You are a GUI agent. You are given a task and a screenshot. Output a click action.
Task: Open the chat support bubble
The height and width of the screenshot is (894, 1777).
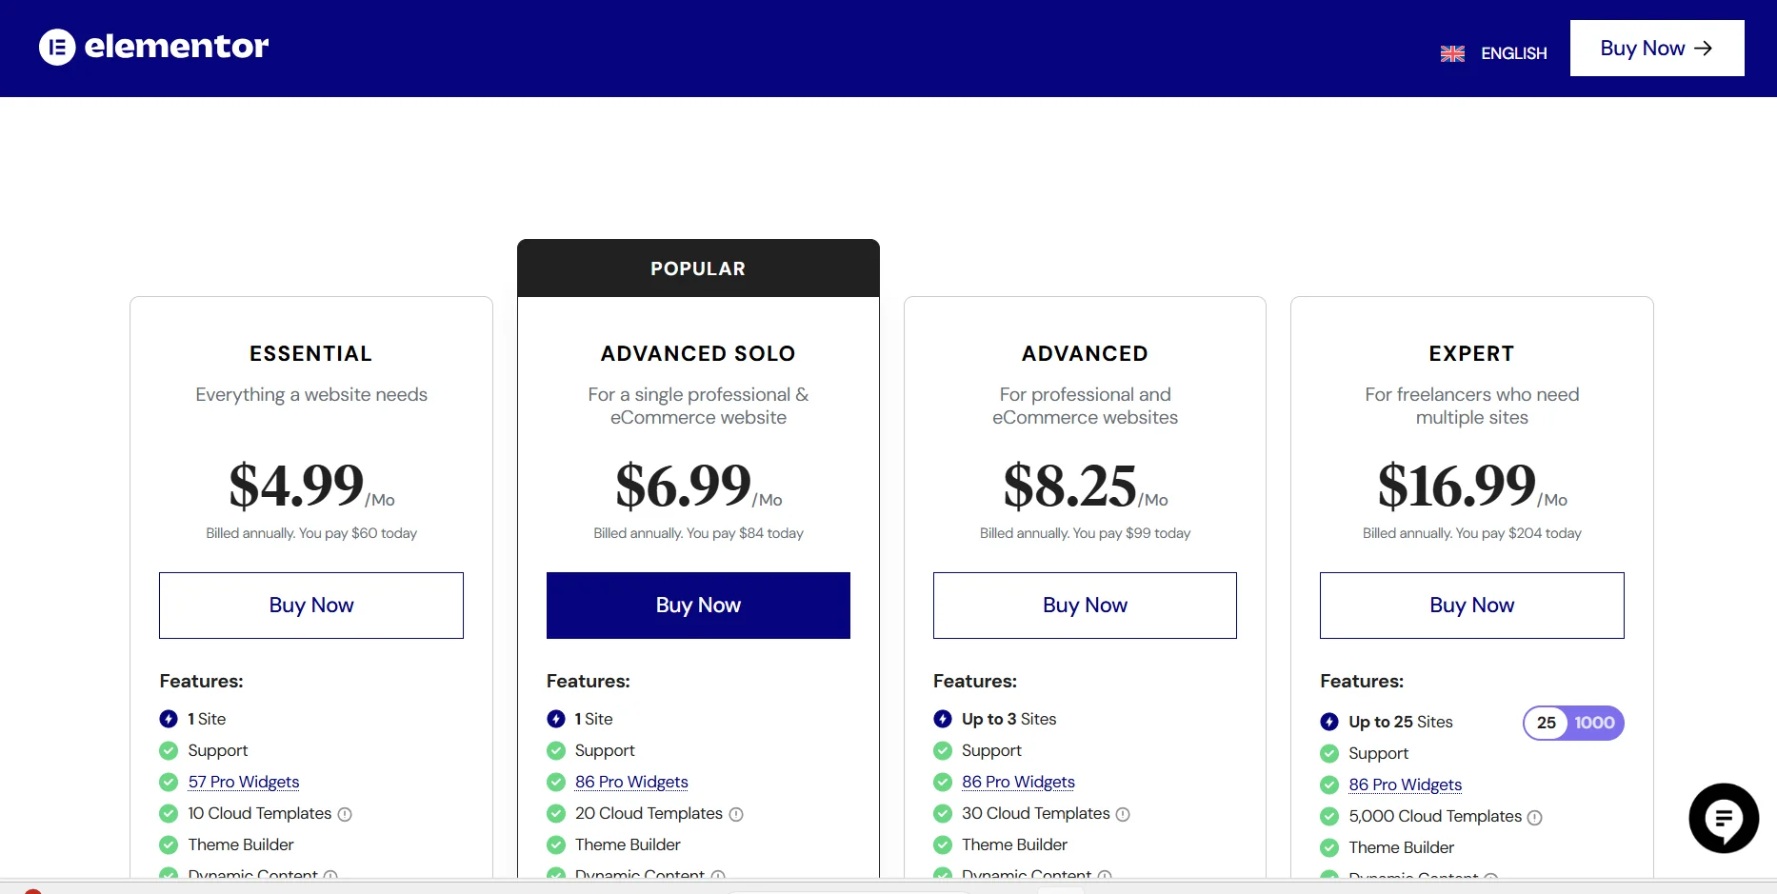1723,818
